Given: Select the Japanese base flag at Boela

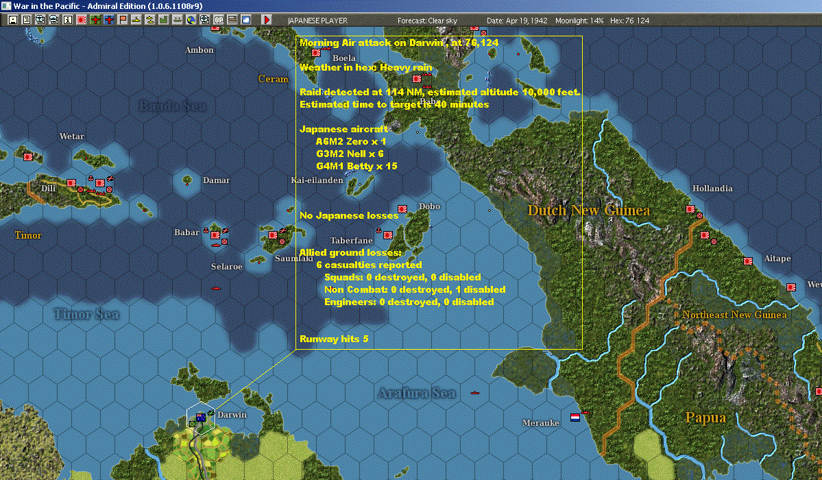Looking at the screenshot, I should click(x=316, y=53).
